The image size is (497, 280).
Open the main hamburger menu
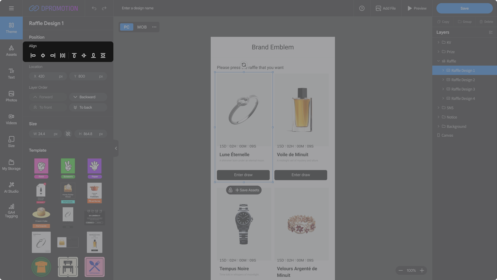(x=11, y=8)
